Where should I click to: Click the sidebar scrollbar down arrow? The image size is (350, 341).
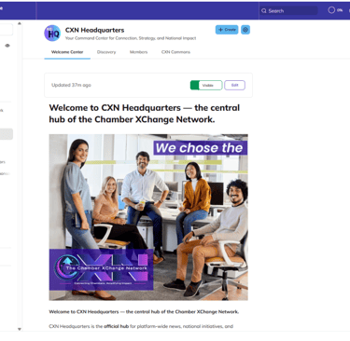click(x=20, y=329)
